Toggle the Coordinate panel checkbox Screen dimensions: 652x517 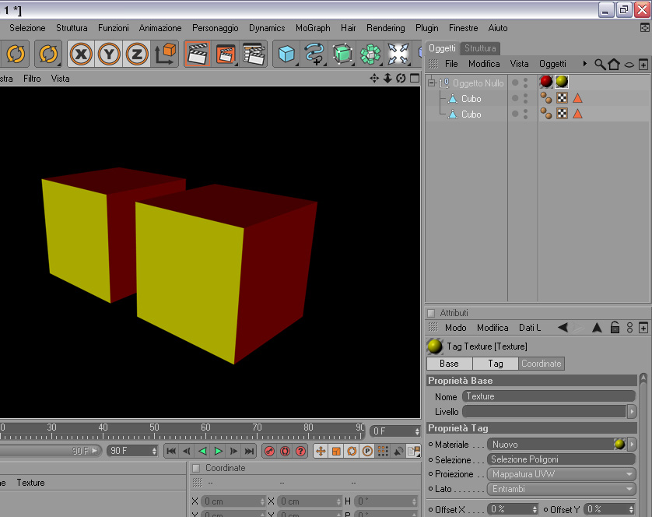(x=196, y=468)
